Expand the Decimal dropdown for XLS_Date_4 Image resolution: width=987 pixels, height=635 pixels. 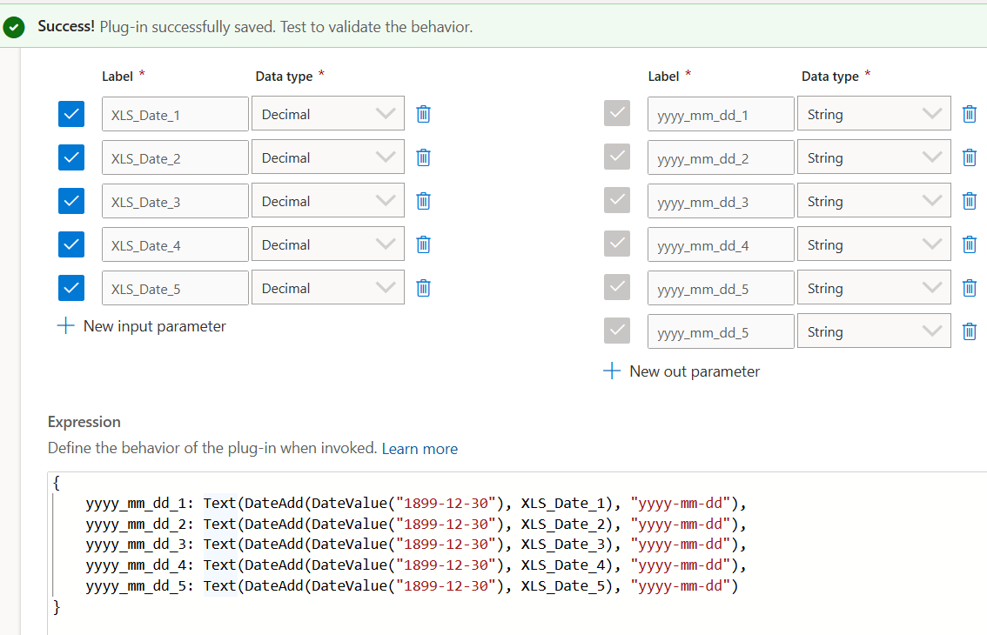point(327,244)
